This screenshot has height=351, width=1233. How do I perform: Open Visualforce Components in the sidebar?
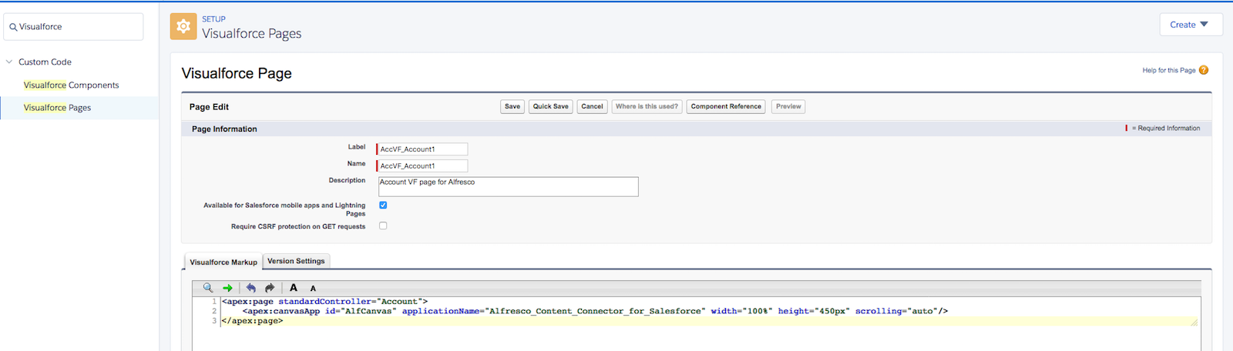(72, 85)
